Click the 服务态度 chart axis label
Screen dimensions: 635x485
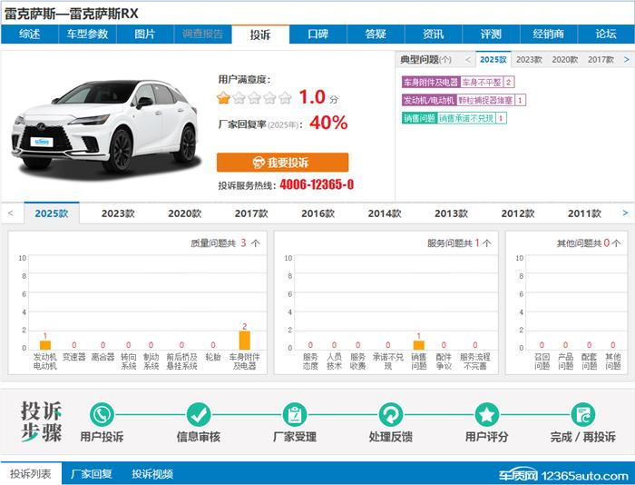coord(310,361)
